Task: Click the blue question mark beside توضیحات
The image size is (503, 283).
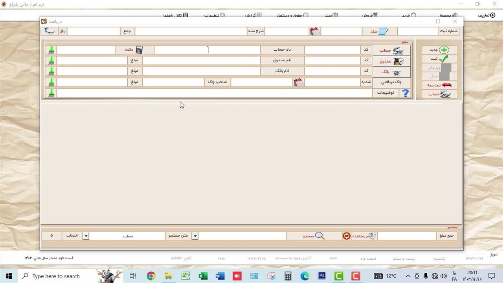Action: (405, 93)
